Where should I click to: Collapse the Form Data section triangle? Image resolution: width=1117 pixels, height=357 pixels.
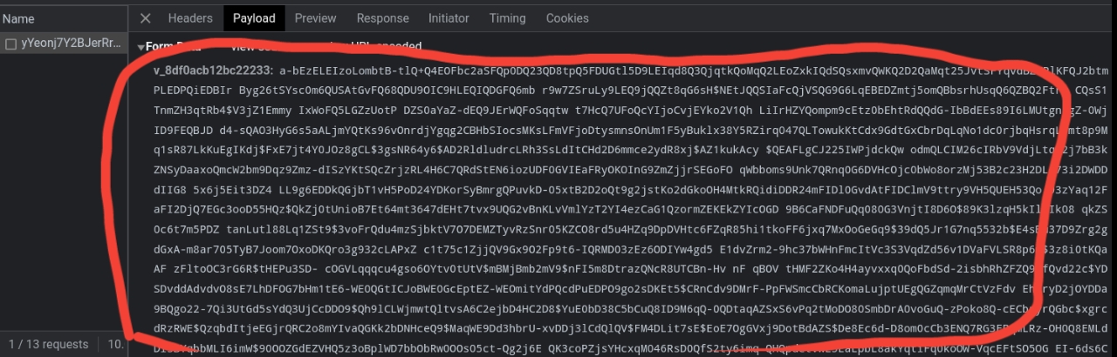tap(140, 47)
